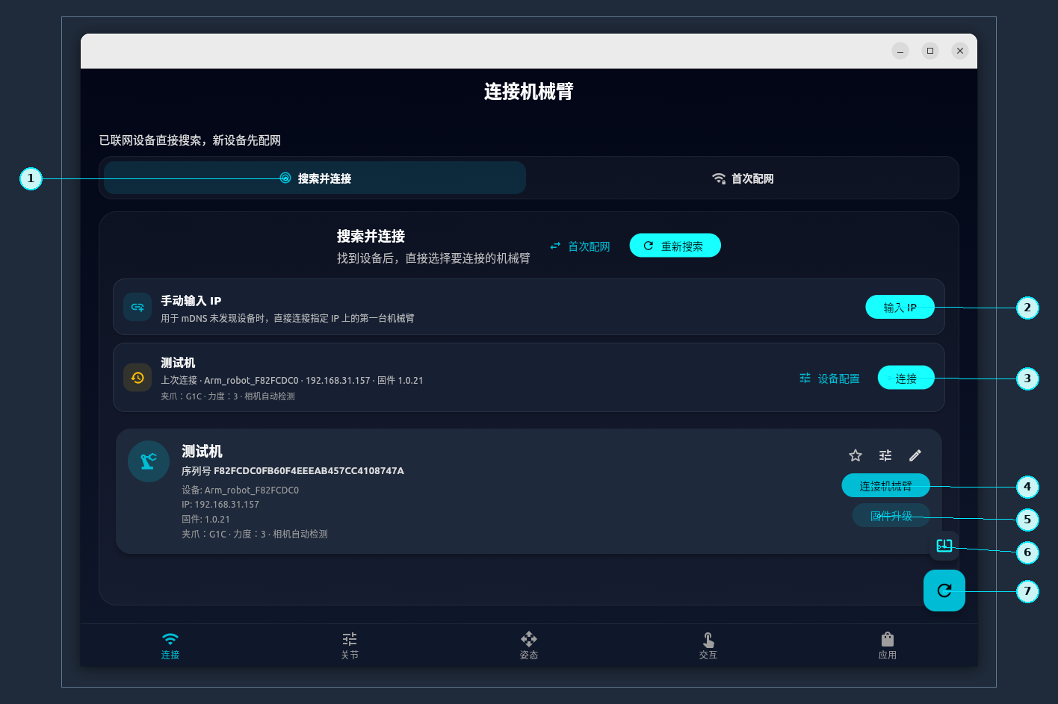
Task: Click the floating refresh button
Action: (x=944, y=591)
